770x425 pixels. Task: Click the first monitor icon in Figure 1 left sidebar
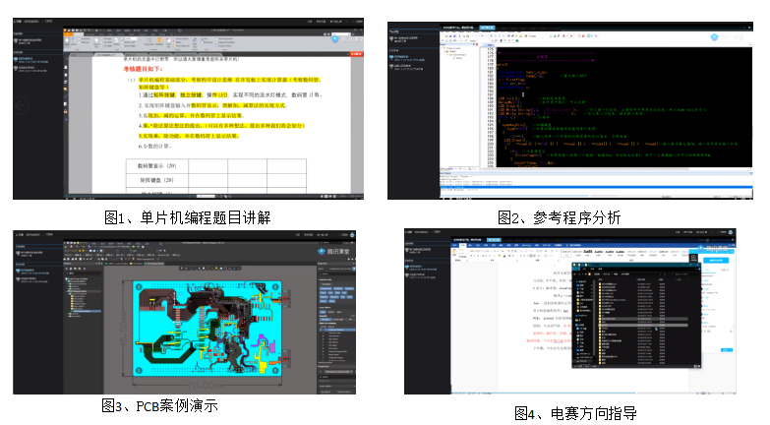tap(17, 41)
